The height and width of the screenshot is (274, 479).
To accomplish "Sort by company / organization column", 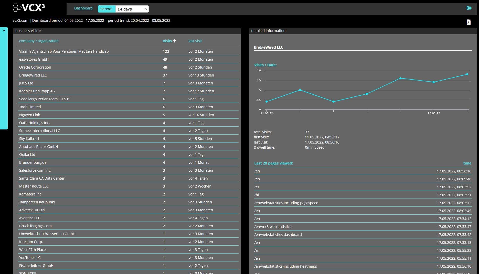I will click(39, 41).
